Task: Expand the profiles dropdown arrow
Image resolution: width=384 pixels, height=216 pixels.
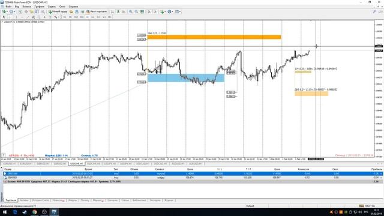Action: (x=14, y=12)
